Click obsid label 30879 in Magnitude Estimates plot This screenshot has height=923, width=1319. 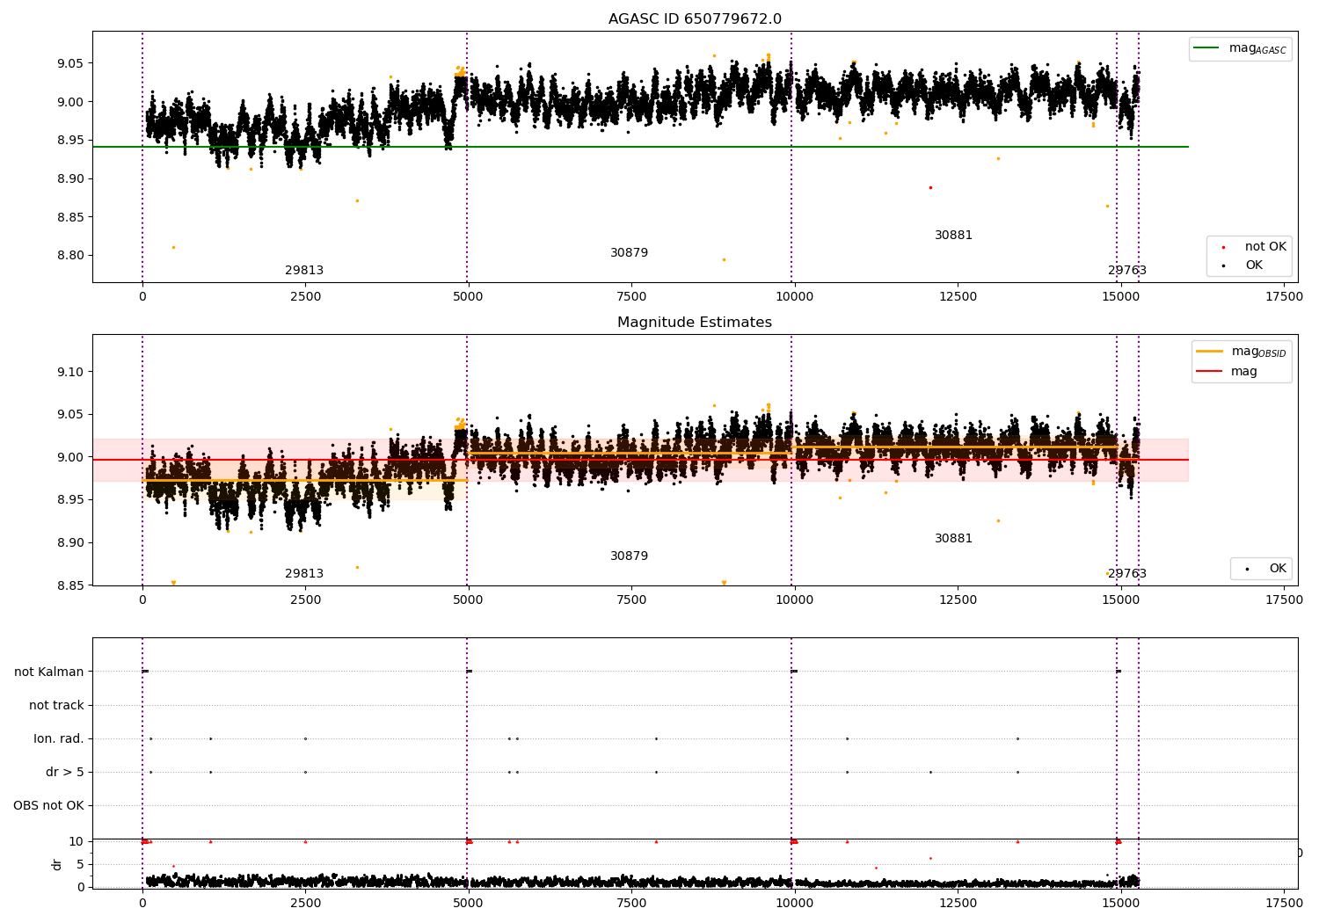coord(630,556)
